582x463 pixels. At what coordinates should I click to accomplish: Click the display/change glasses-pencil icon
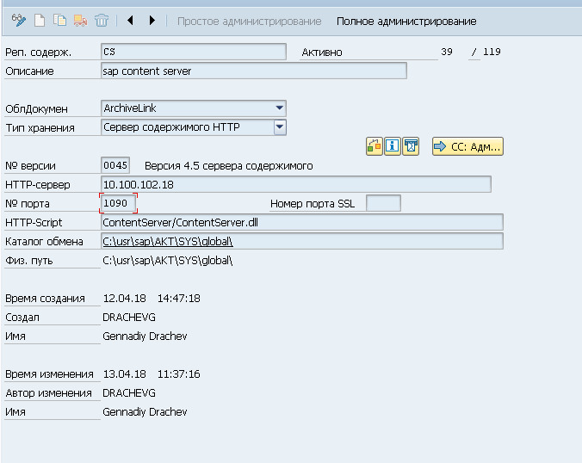(20, 20)
